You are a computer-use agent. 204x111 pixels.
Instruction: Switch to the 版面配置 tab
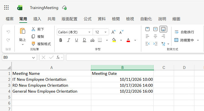pyautogui.click(x=70, y=19)
